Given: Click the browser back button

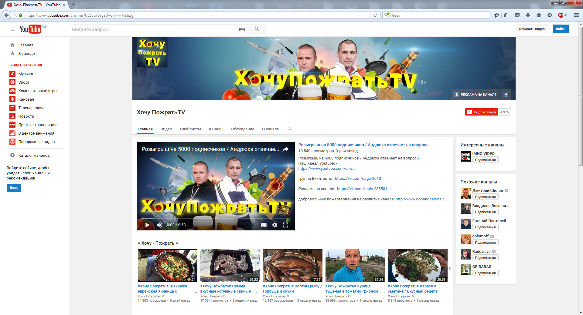Looking at the screenshot, I should (6, 15).
